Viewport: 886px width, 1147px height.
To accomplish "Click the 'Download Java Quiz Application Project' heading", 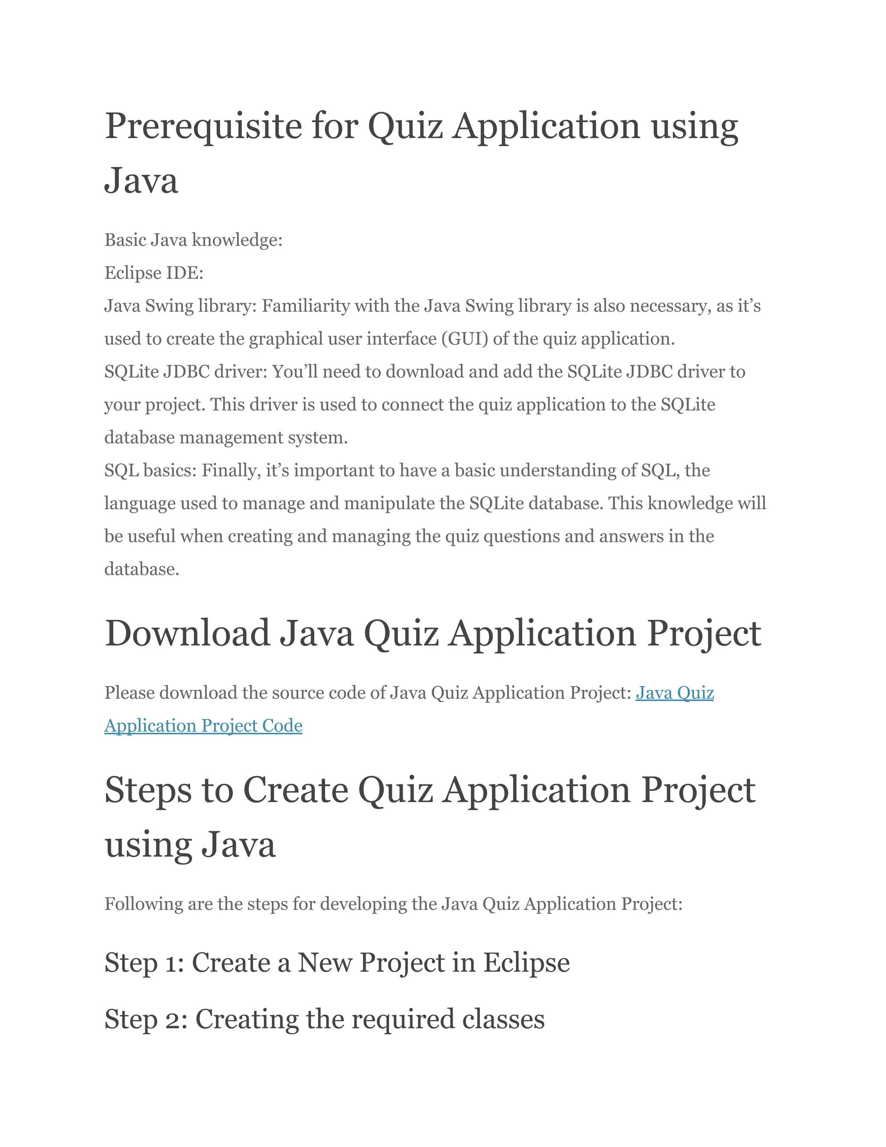I will [x=433, y=633].
